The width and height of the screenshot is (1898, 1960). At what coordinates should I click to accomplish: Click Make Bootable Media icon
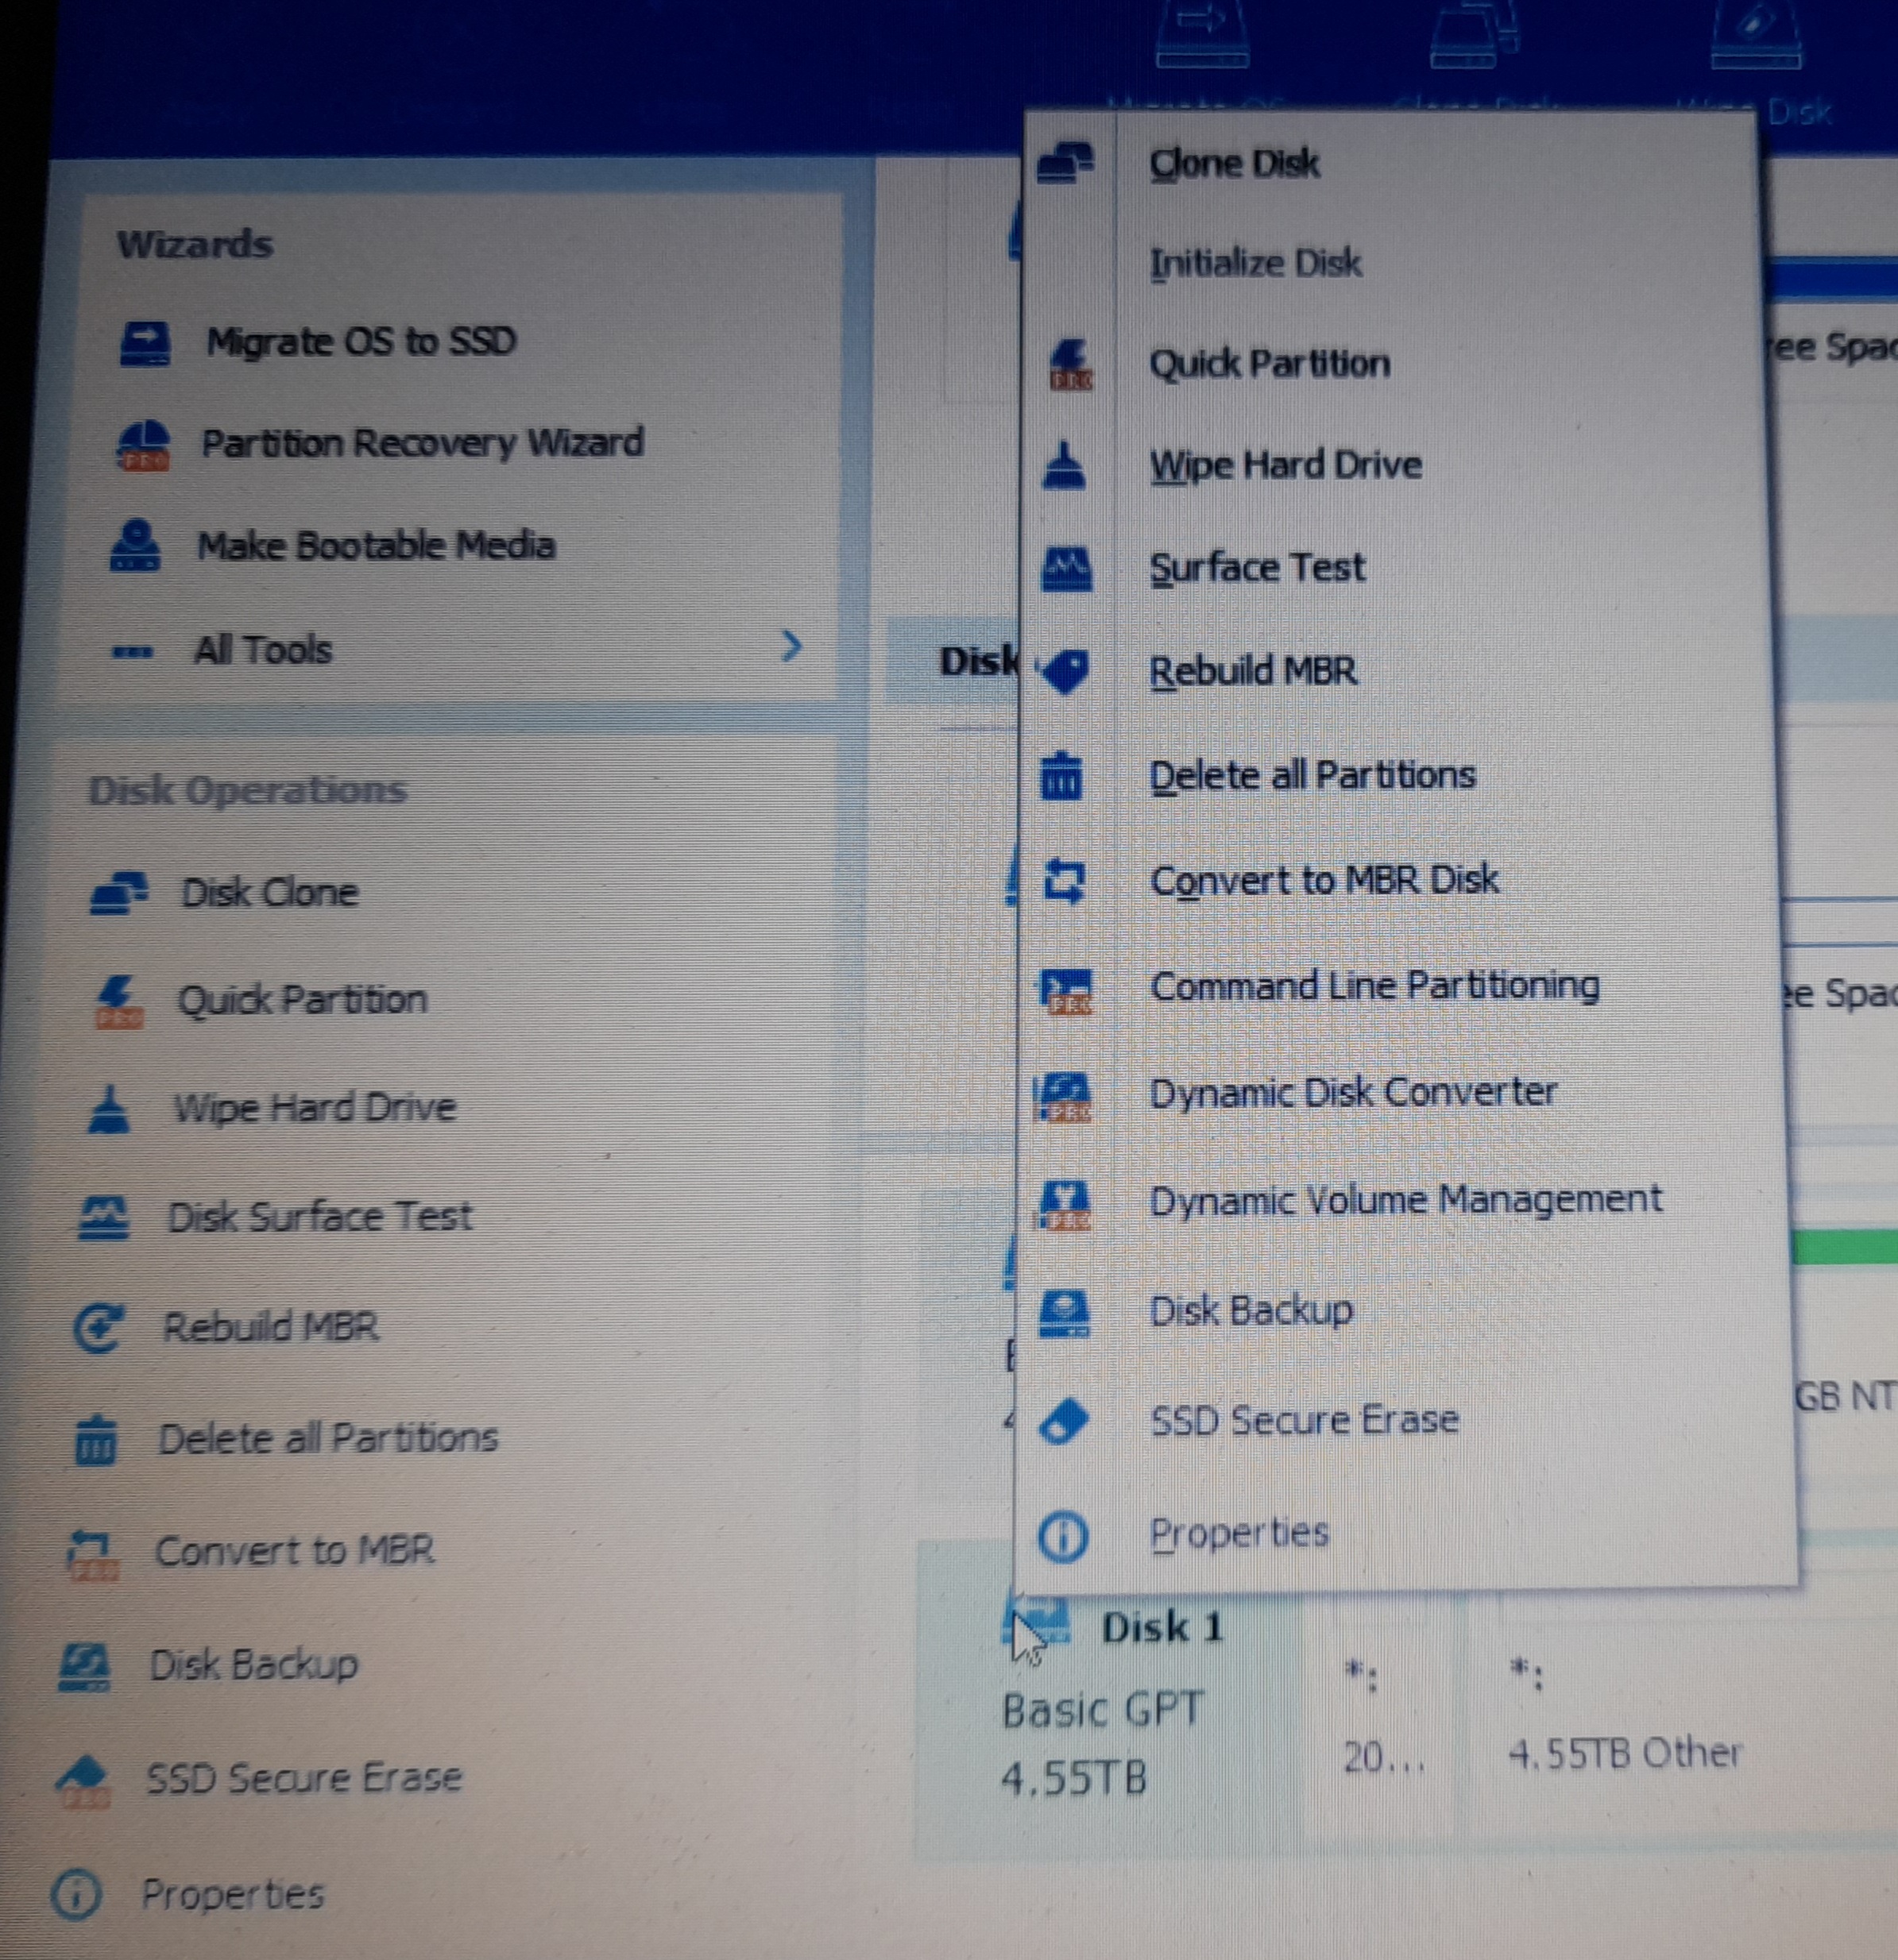(x=135, y=547)
